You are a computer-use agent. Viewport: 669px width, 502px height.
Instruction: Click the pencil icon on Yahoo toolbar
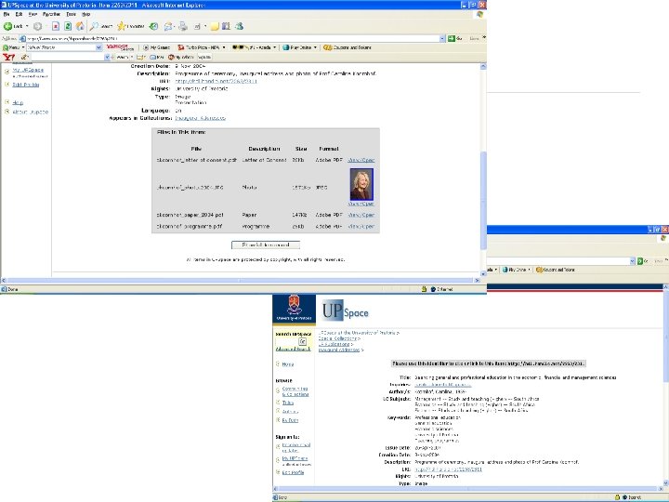click(24, 57)
